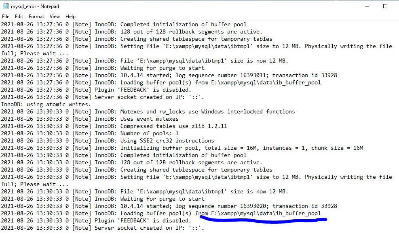Click the 13:30:33 'Server socket created' line

click(103, 228)
